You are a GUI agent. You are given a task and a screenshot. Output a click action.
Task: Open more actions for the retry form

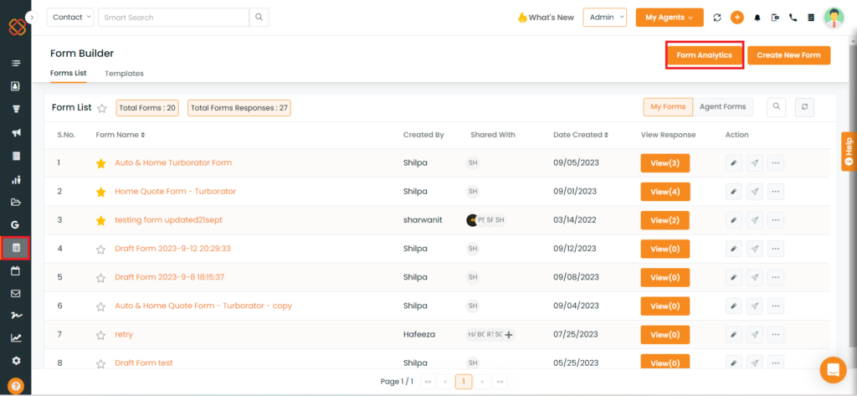[776, 334]
